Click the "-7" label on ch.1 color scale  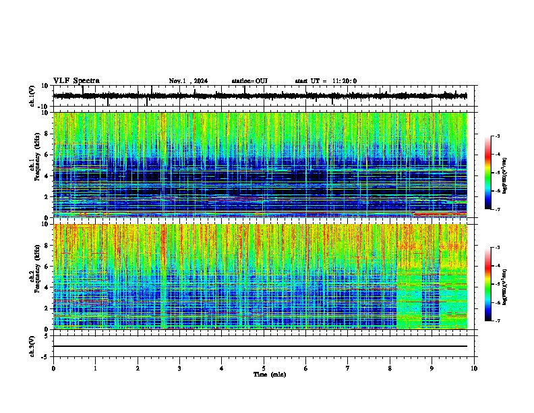tap(498, 209)
